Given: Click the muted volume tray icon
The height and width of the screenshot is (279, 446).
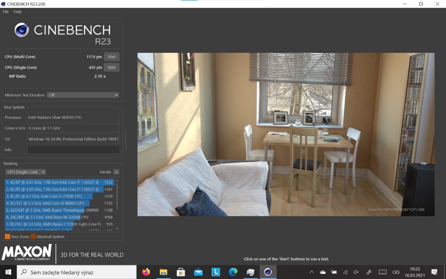Looking at the screenshot, I should [x=356, y=272].
